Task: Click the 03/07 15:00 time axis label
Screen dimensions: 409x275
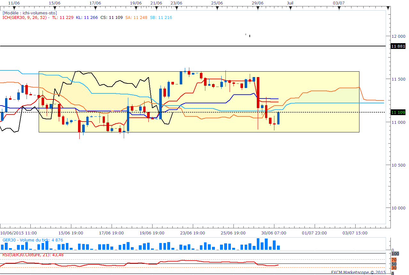Action: (355, 233)
